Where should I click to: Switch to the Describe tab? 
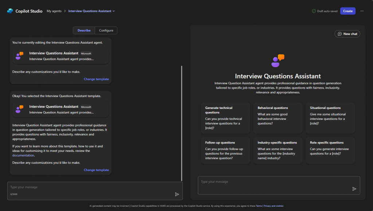(84, 31)
